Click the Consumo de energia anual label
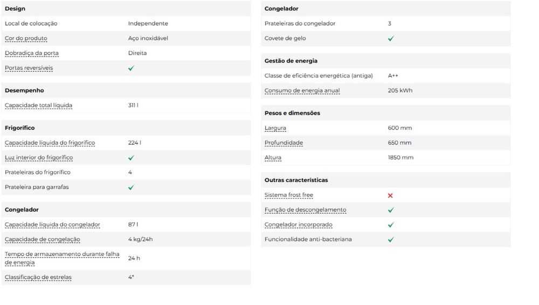 [302, 90]
